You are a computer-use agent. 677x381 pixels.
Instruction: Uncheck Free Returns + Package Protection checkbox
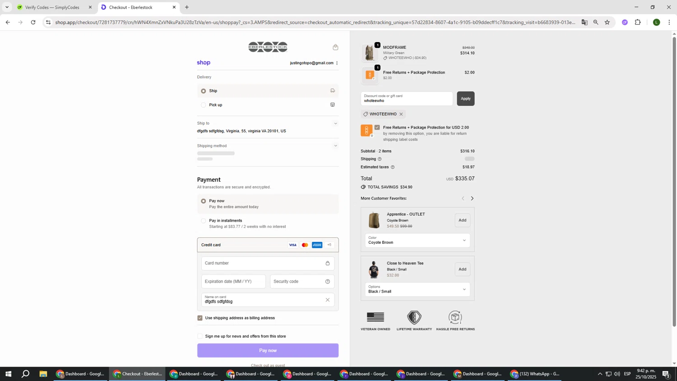(377, 127)
